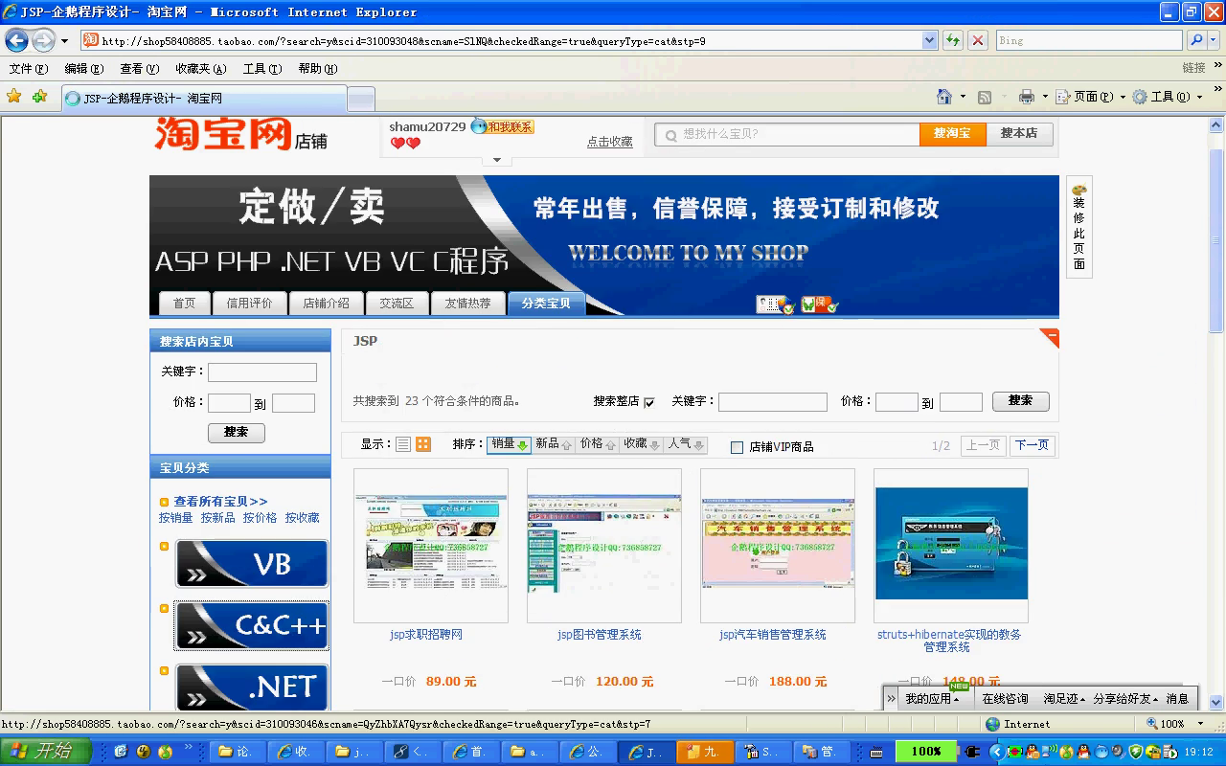Click the sidebar 关键字 input field
This screenshot has width=1226, height=766.
[262, 372]
